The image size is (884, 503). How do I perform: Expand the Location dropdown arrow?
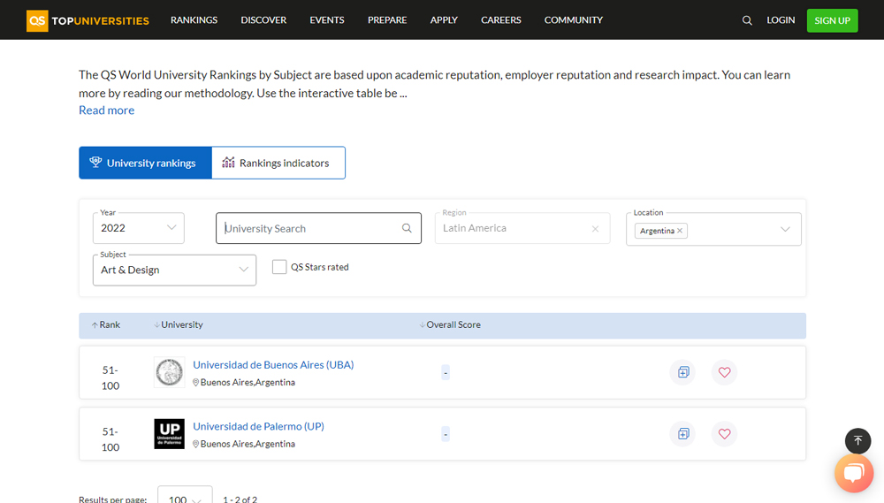[785, 229]
